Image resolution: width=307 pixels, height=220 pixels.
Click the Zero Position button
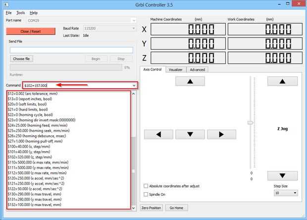[x=151, y=208]
